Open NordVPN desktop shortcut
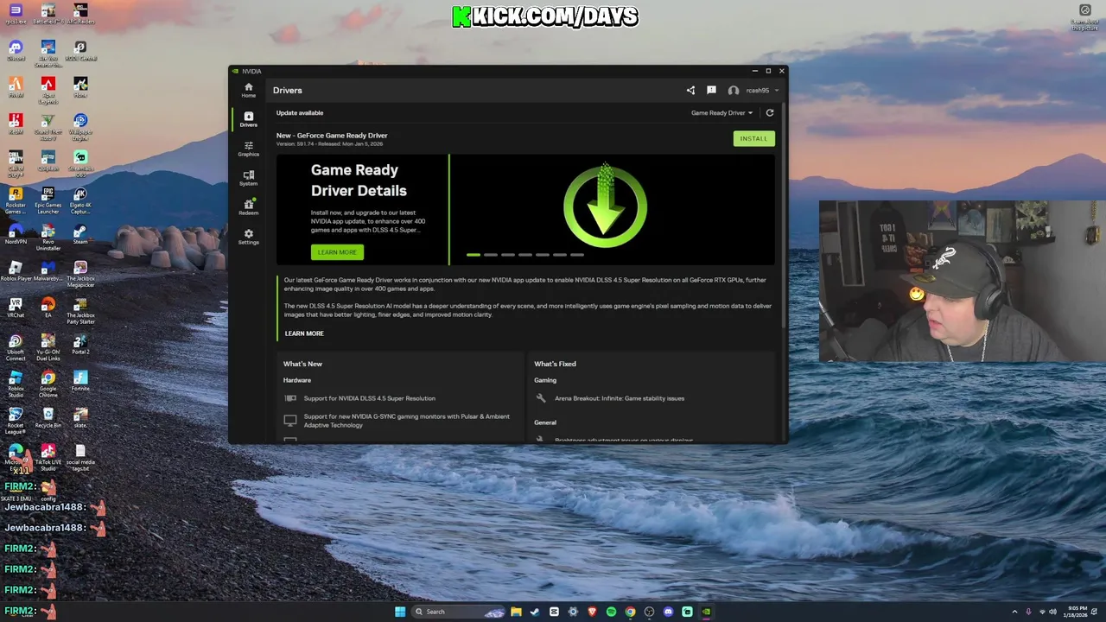This screenshot has height=622, width=1106. coord(16,234)
